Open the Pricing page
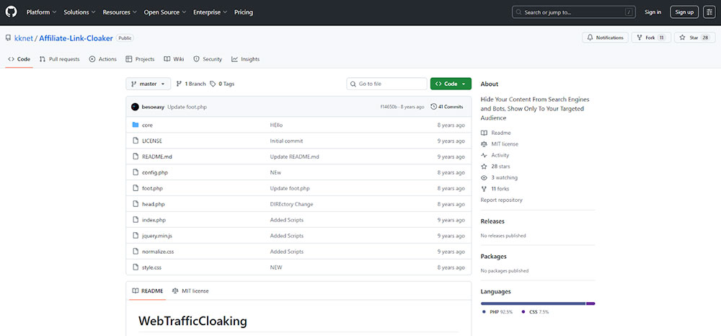The image size is (721, 336). tap(244, 12)
